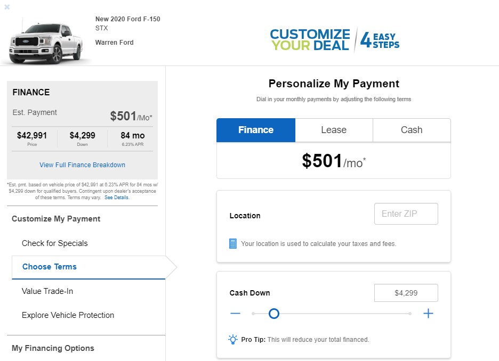Expand My Financing Options section
Viewport: 499px width, 361px height.
pyautogui.click(x=53, y=348)
